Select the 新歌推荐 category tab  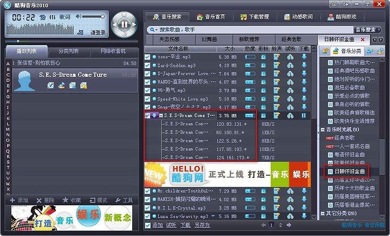[249, 40]
